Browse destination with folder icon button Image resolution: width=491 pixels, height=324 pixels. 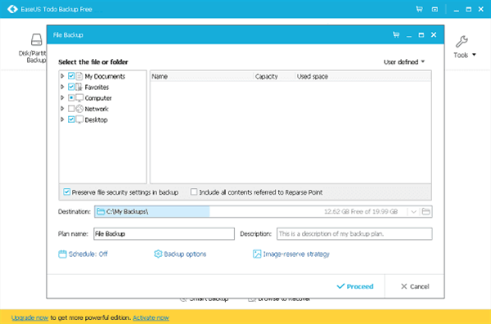tap(426, 212)
